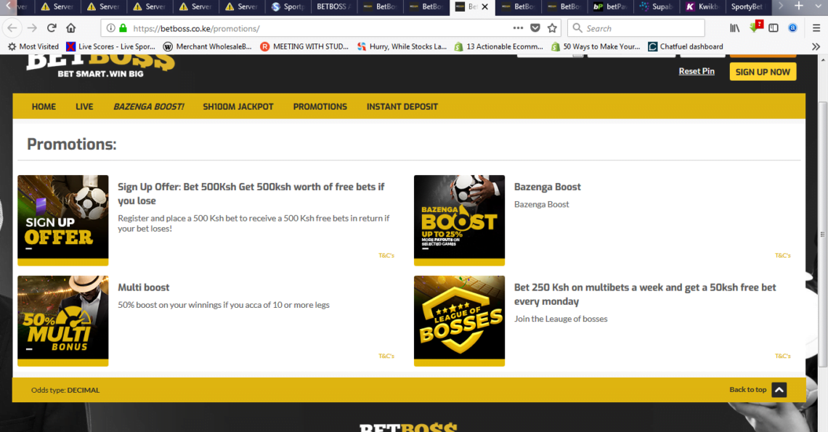Open the LIVE menu item
This screenshot has height=432, width=828.
pyautogui.click(x=84, y=107)
